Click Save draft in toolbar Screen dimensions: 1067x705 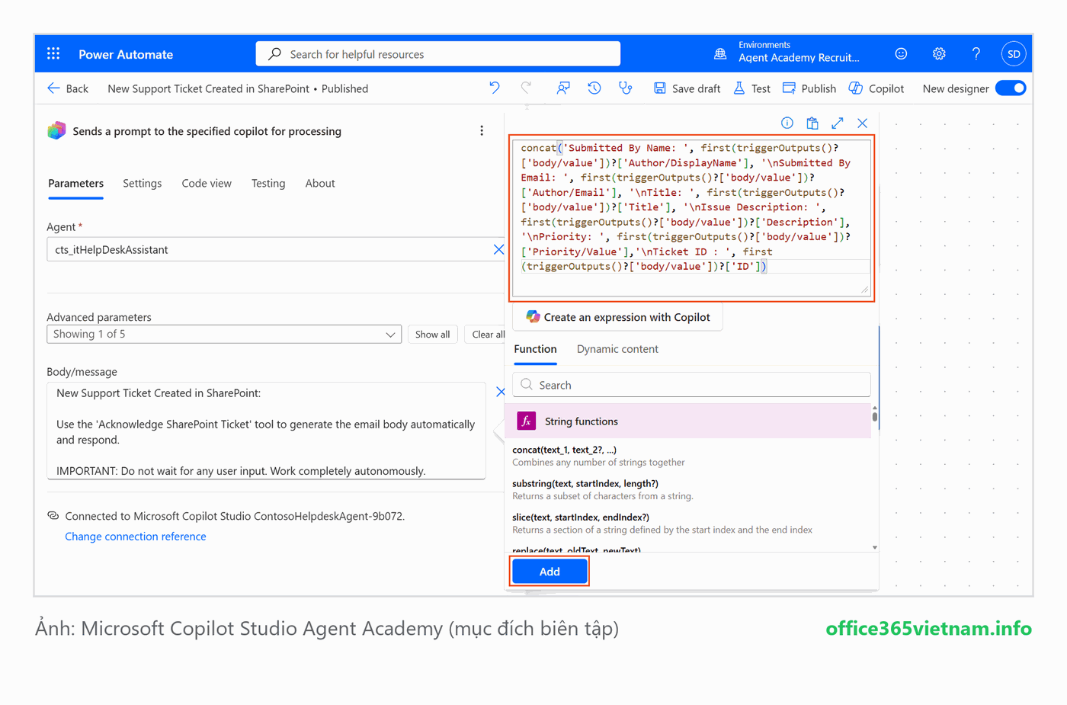pyautogui.click(x=687, y=88)
